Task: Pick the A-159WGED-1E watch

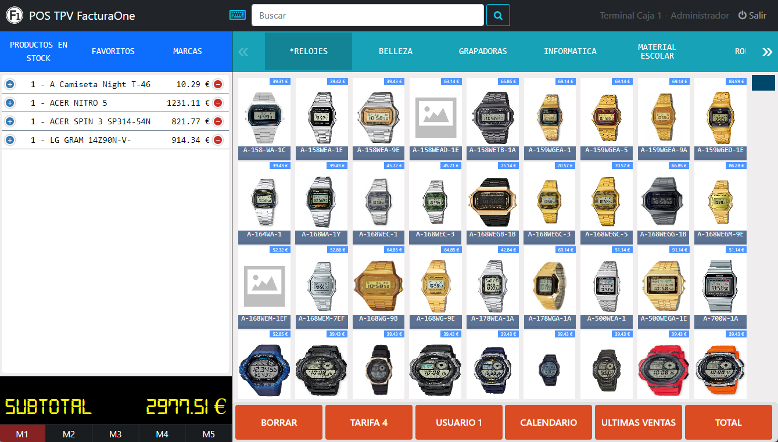Action: point(720,119)
